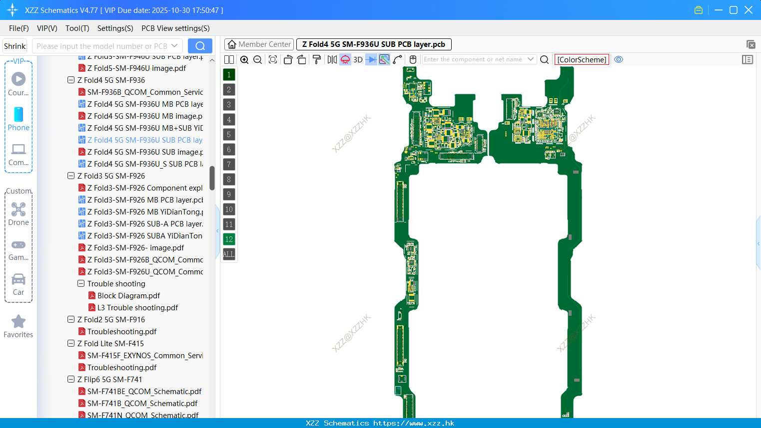
Task: Collapse Z Fold3 5G SM-F926 folder
Action: point(71,176)
